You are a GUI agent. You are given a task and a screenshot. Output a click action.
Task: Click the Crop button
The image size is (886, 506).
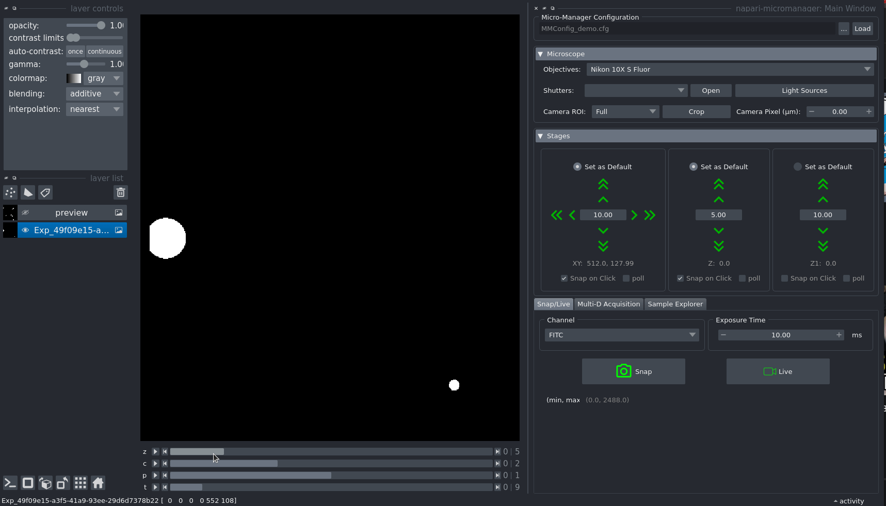696,111
